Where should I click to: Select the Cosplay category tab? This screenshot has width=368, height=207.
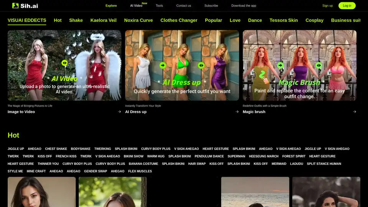pos(314,20)
